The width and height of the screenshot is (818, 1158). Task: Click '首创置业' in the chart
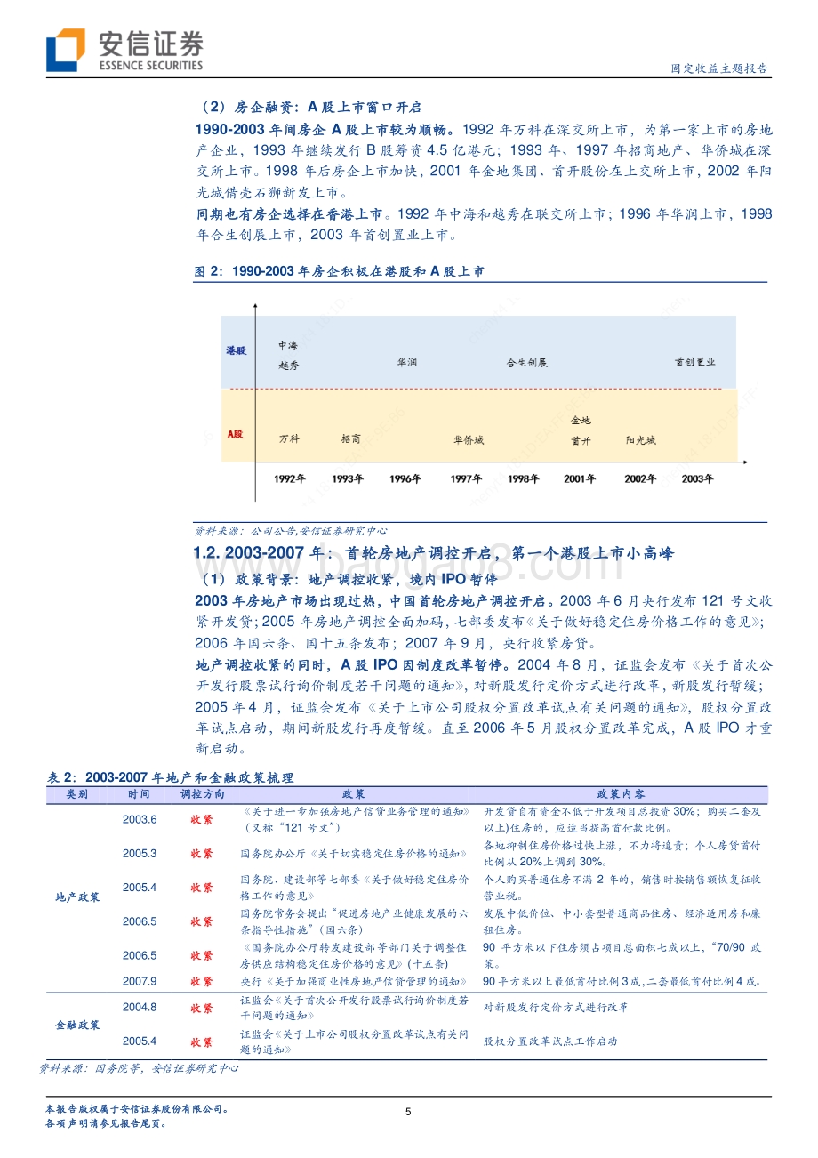pos(695,362)
